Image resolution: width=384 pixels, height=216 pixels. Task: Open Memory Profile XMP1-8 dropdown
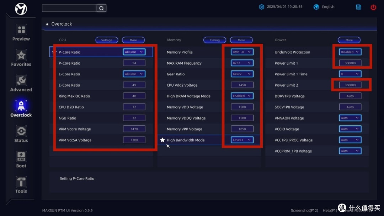242,52
